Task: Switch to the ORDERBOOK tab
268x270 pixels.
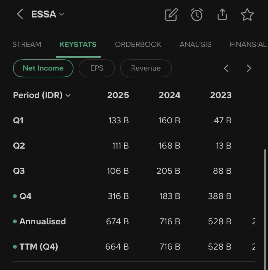Action: [x=138, y=45]
